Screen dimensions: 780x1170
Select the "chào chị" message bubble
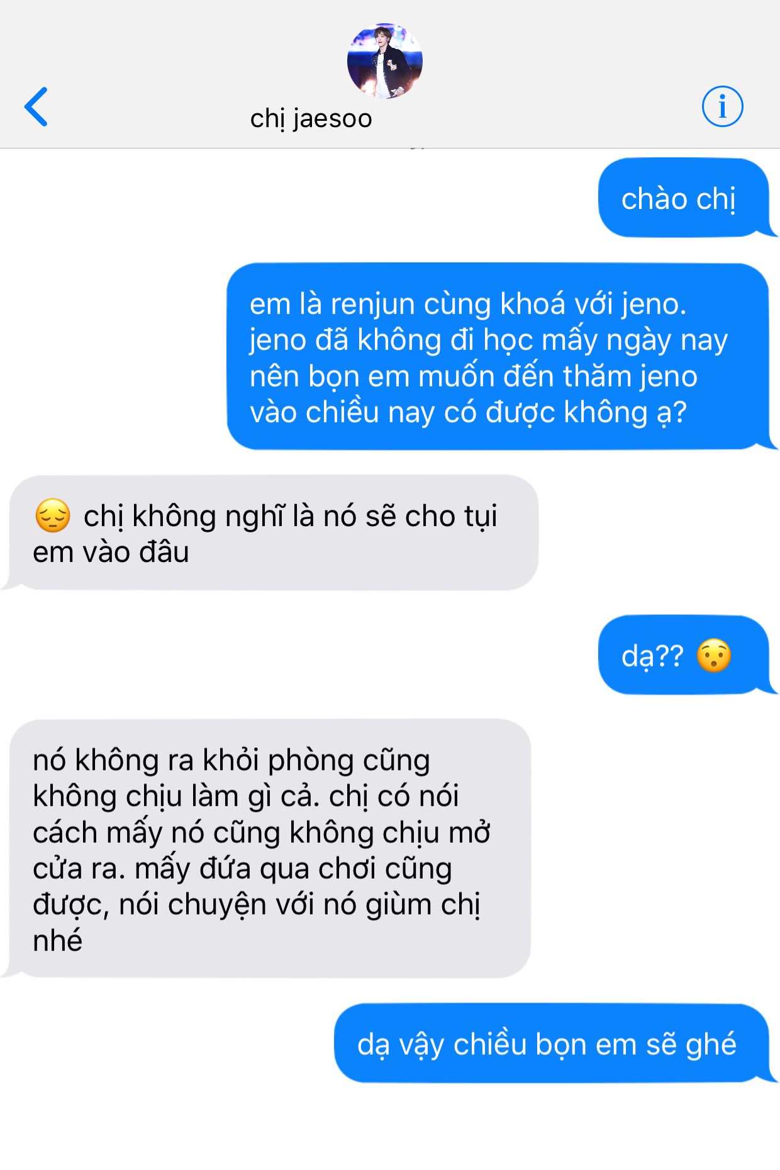pos(684,198)
